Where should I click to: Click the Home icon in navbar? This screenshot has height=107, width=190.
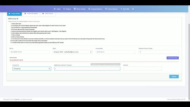tap(55, 9)
